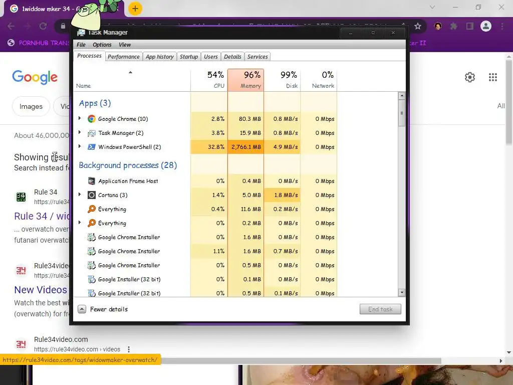Click the Everything icon with 0.4% CPU

tap(92, 209)
